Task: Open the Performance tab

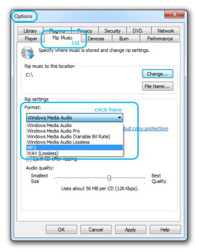Action: (x=160, y=38)
